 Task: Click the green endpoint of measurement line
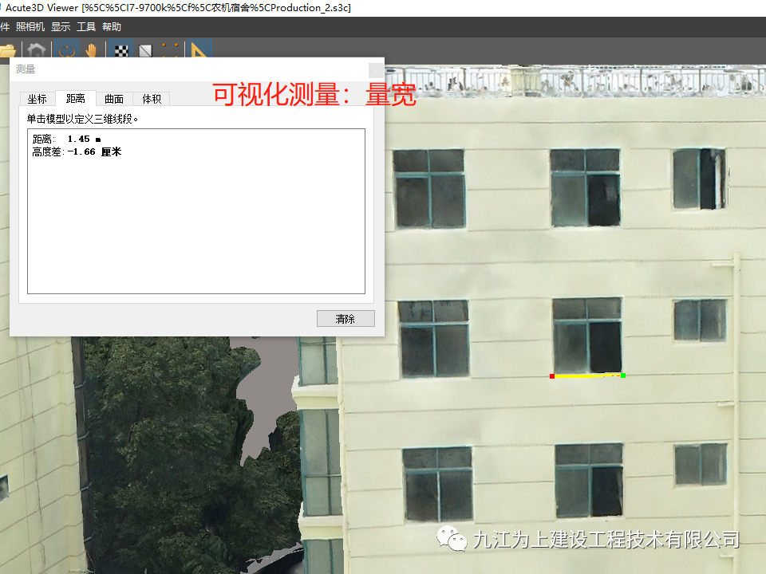[622, 375]
